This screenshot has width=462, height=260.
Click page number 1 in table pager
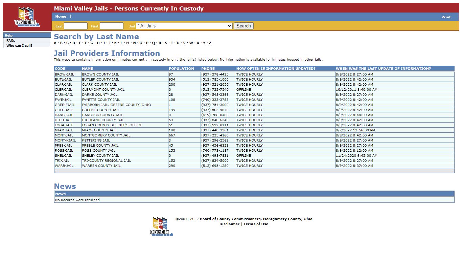[x=56, y=171]
